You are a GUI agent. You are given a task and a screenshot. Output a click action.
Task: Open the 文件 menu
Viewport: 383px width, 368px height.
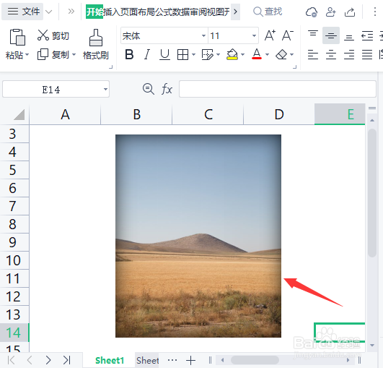23,12
